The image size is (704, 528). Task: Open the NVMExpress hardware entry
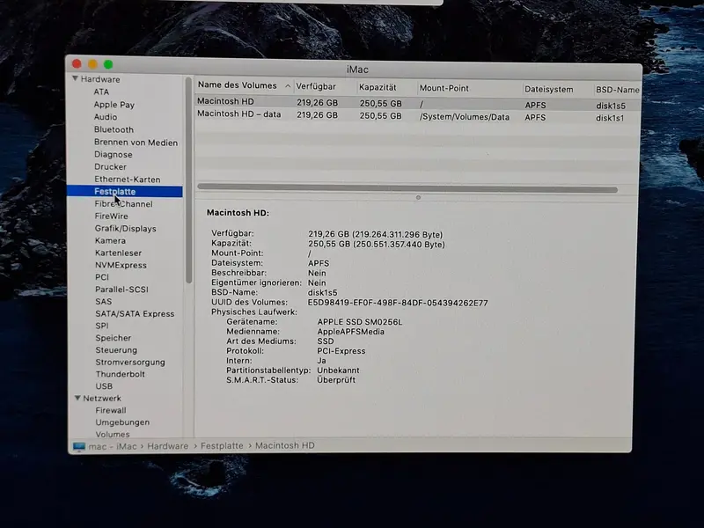click(x=121, y=265)
